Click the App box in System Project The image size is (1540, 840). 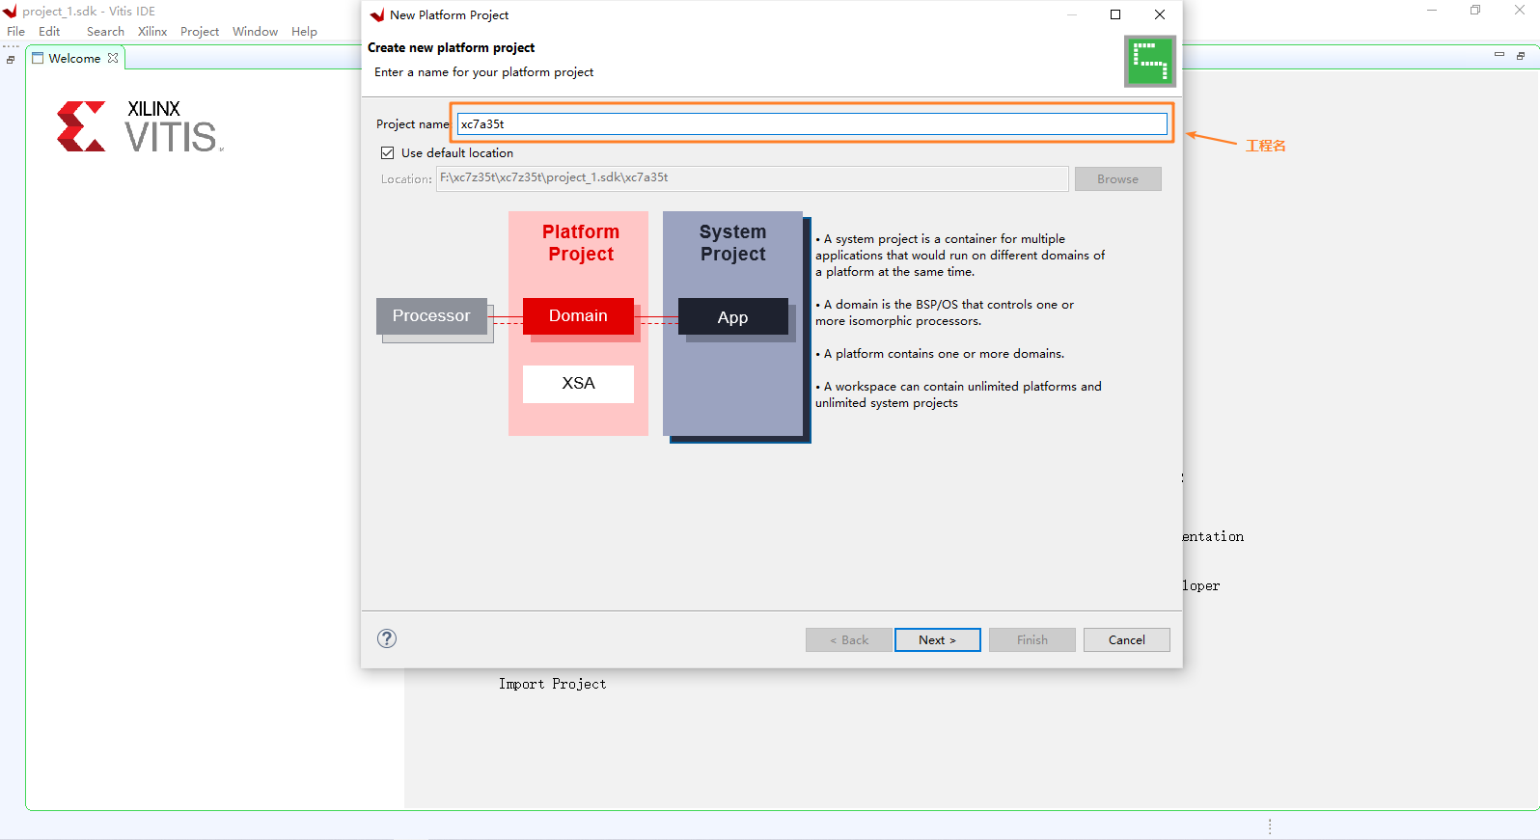(x=732, y=317)
